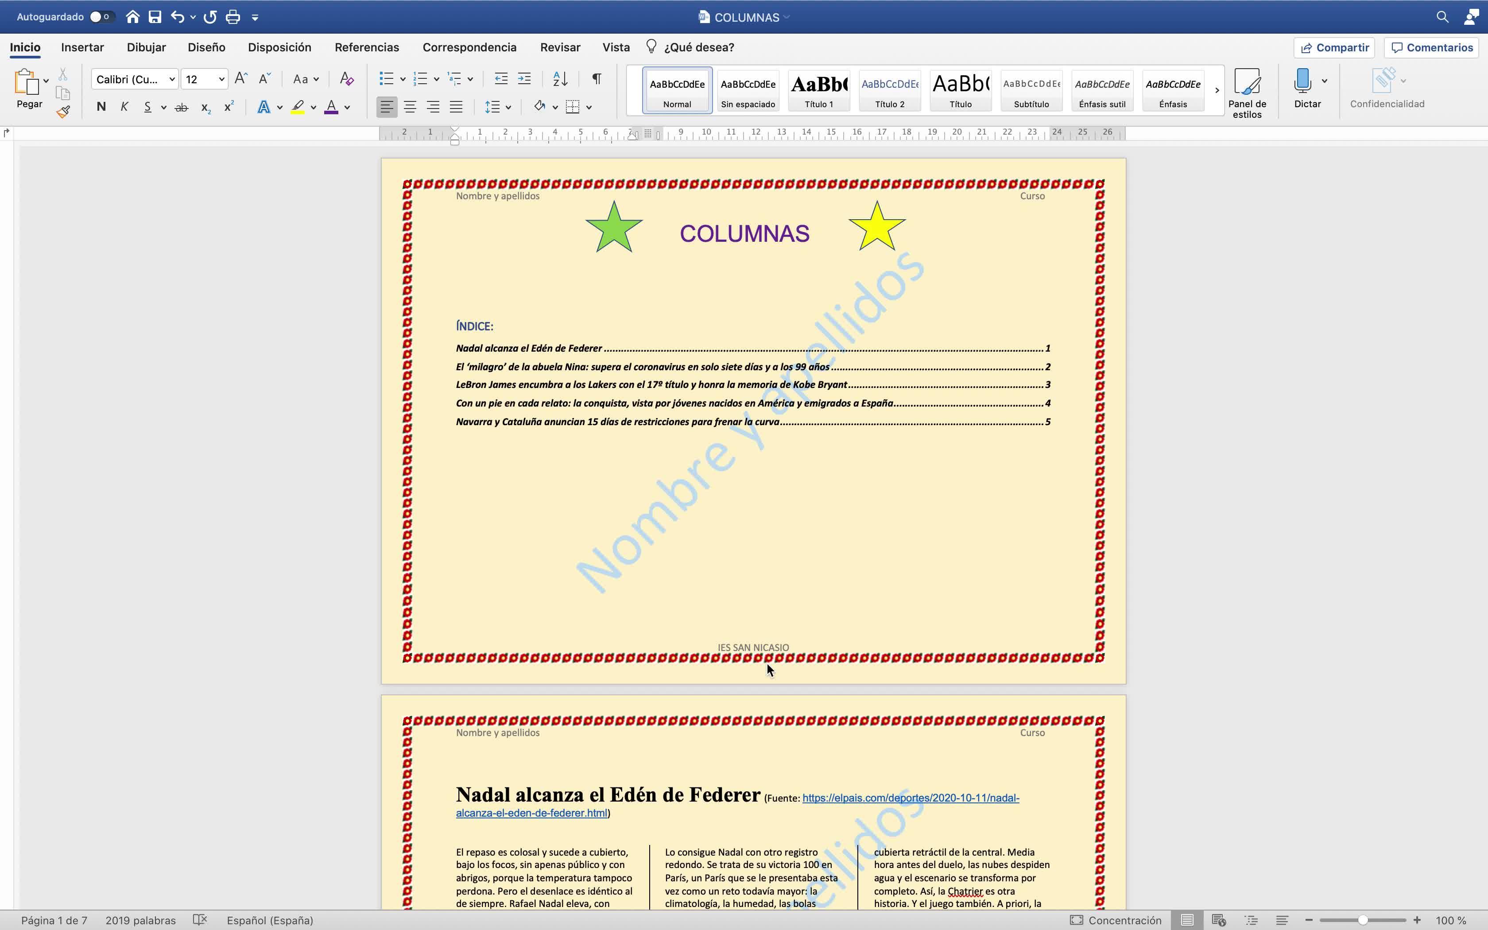Expand the line spacing dropdown arrow
The image size is (1488, 930).
coord(508,108)
